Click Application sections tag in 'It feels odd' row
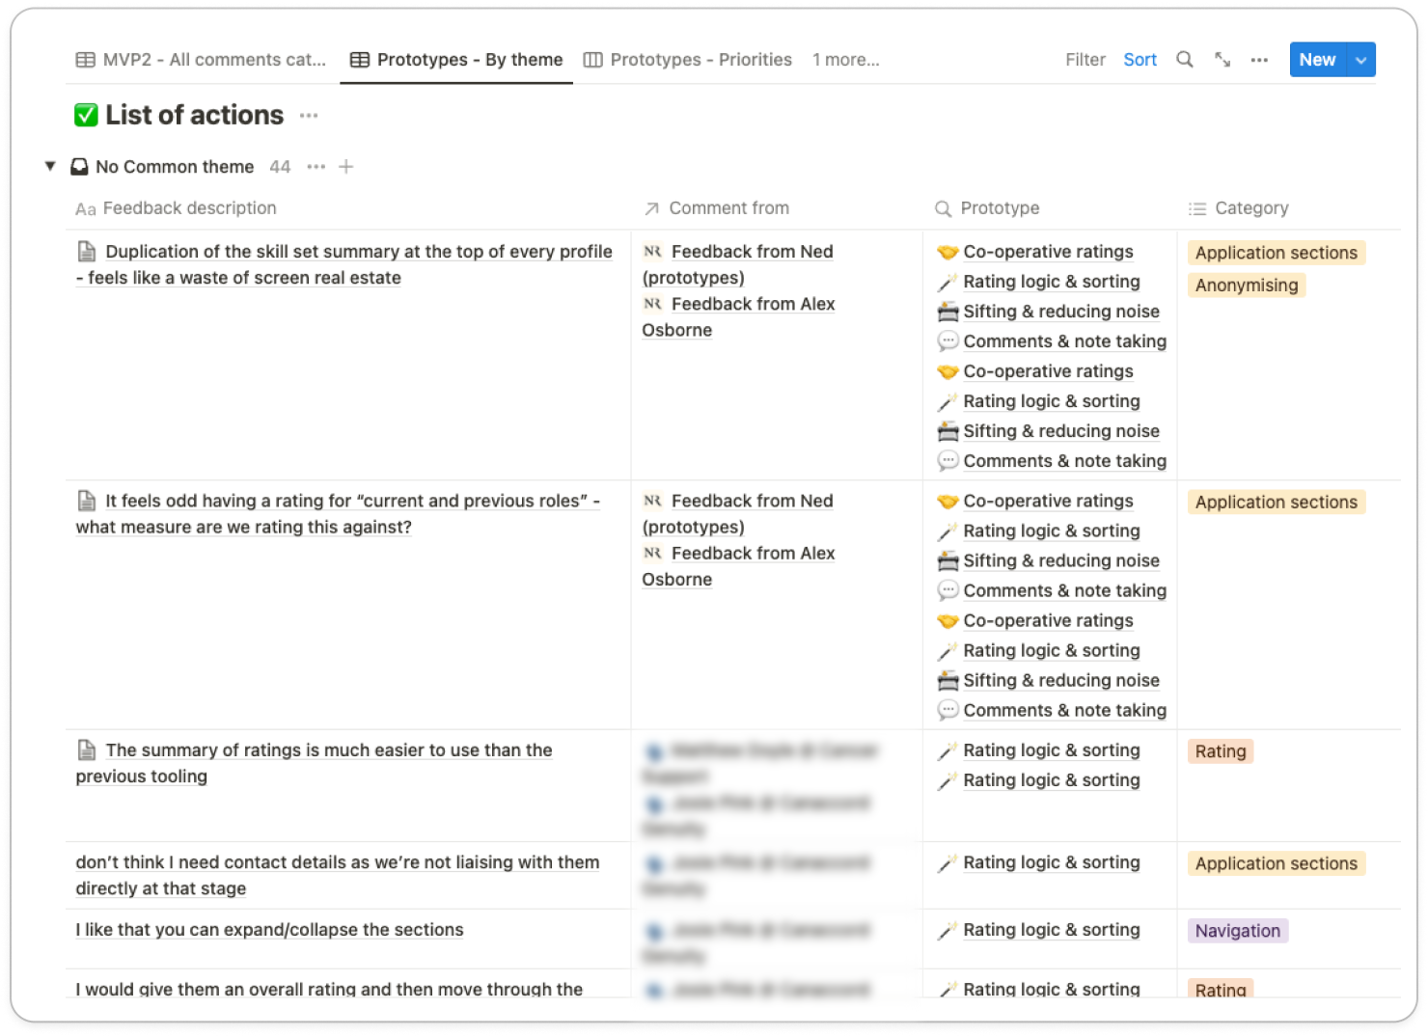Screen dimensions: 1428x1036 point(1277,503)
